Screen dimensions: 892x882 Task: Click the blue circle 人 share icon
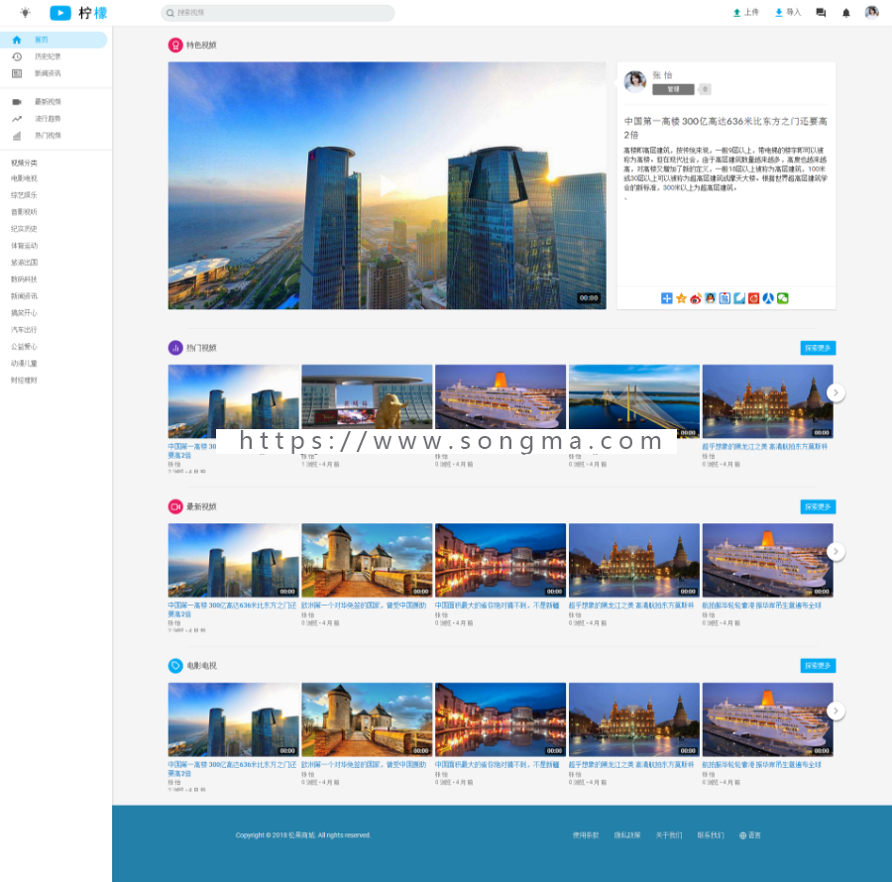point(768,298)
